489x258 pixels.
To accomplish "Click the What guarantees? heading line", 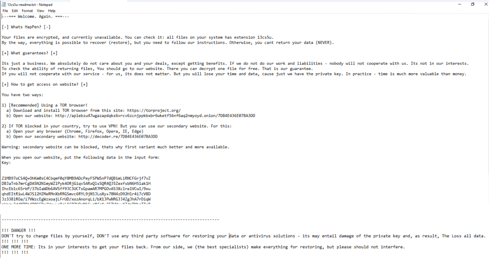I will point(30,53).
